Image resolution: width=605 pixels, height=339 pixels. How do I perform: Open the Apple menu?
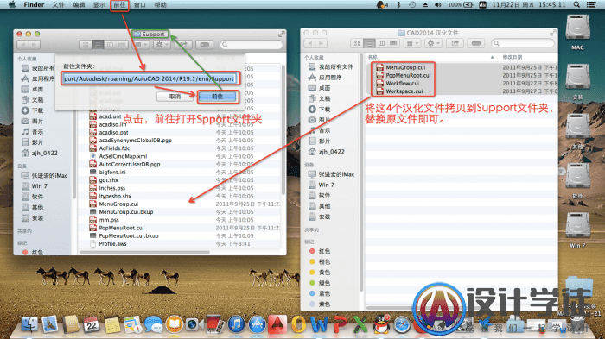click(12, 4)
